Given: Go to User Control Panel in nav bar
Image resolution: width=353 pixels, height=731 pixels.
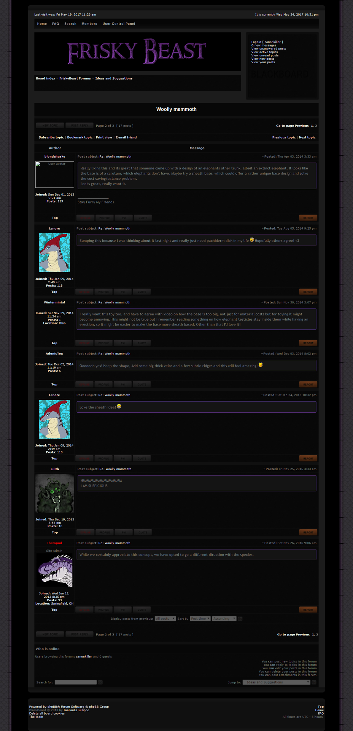Looking at the screenshot, I should click(x=119, y=24).
